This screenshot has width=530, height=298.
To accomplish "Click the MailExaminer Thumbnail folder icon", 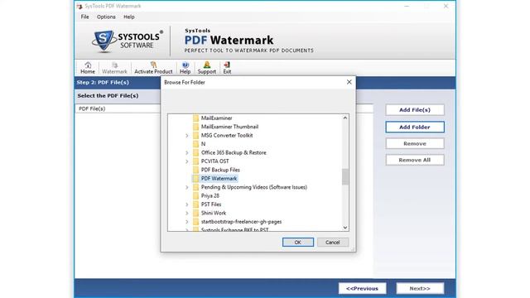I will (x=195, y=127).
